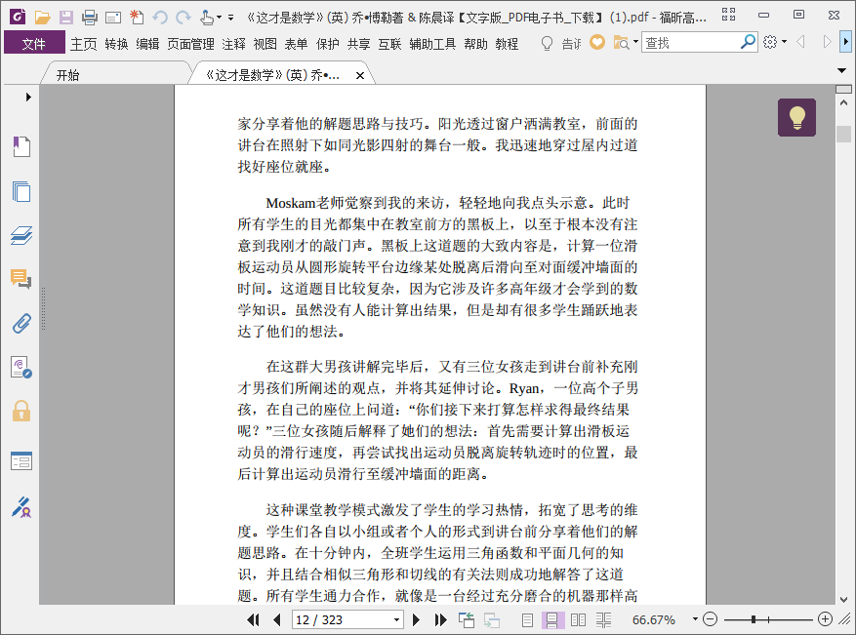Image resolution: width=856 pixels, height=635 pixels.
Task: Click the 告诉我 tell-me lightbulb box
Action: [560, 43]
